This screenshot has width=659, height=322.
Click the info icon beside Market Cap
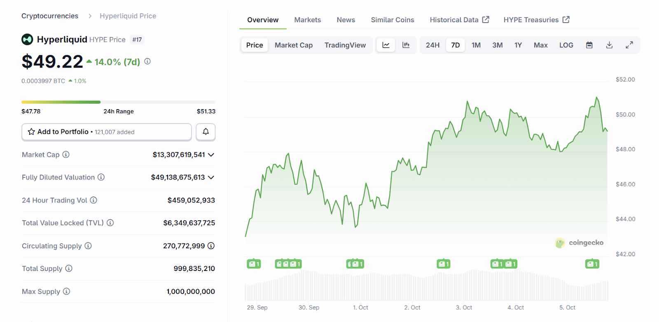pyautogui.click(x=66, y=155)
